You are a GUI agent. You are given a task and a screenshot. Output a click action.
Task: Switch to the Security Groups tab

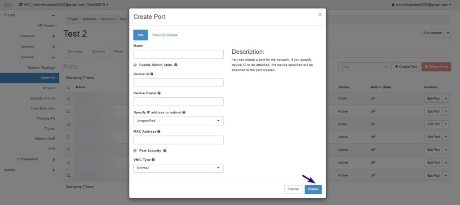click(165, 35)
